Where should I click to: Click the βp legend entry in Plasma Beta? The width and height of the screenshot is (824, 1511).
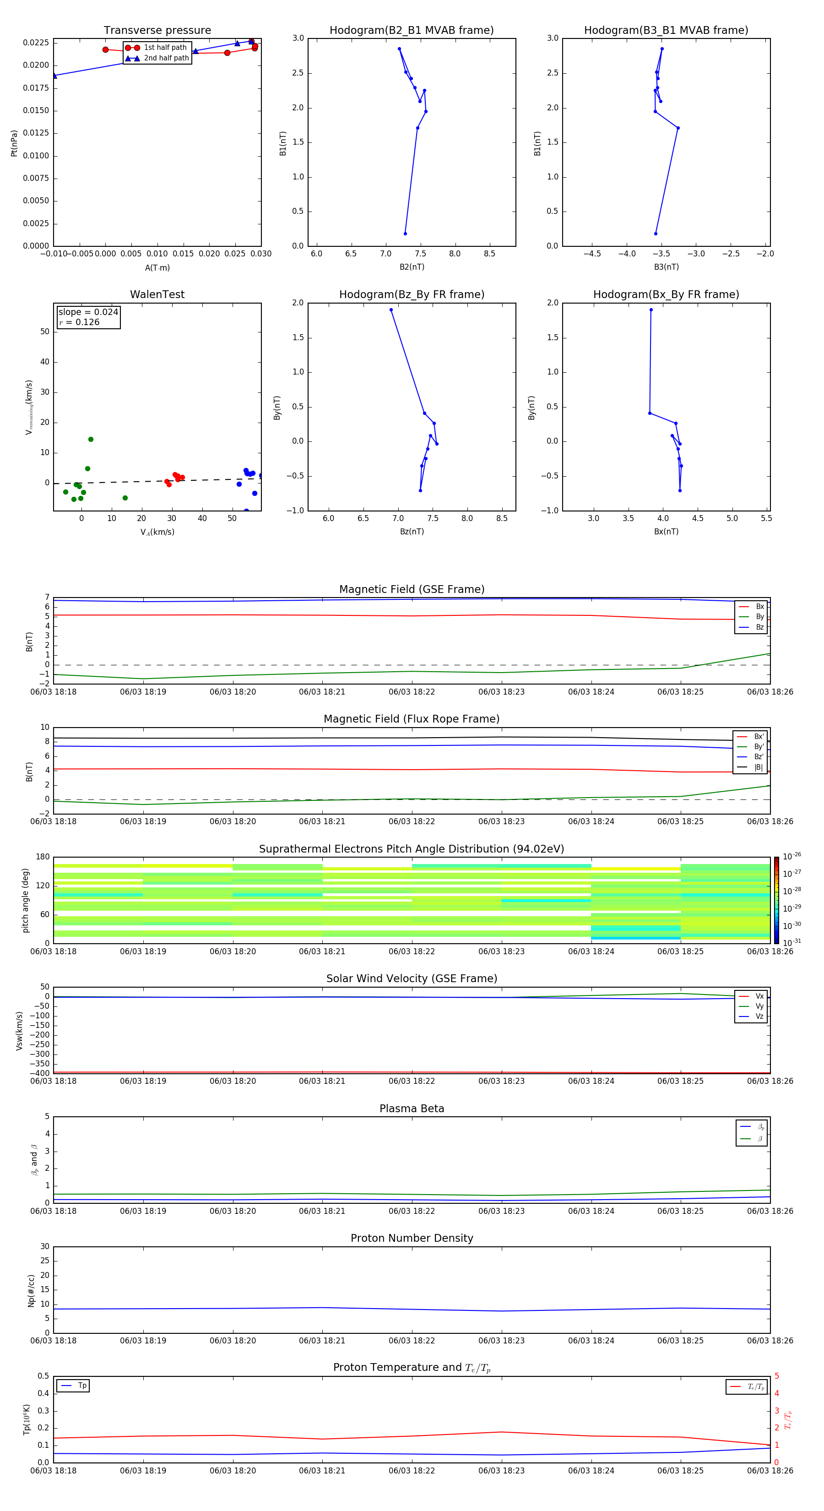coord(752,1127)
